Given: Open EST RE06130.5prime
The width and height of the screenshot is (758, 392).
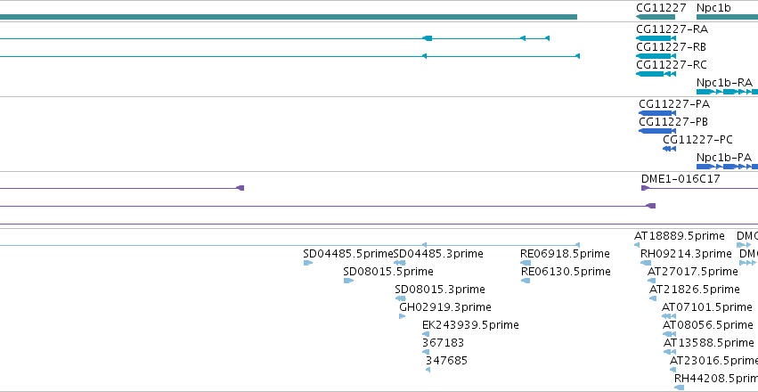Looking at the screenshot, I should tap(566, 272).
